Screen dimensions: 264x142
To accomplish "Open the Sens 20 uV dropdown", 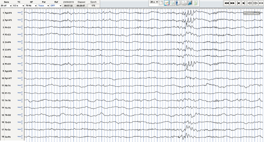I will click(x=6, y=6).
